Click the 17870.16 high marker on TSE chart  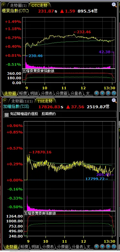point(40,152)
